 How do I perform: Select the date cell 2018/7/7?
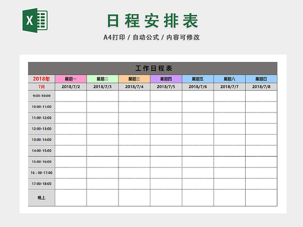(229, 86)
